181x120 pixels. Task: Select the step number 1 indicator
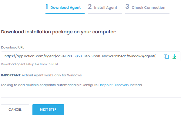pos(47,7)
